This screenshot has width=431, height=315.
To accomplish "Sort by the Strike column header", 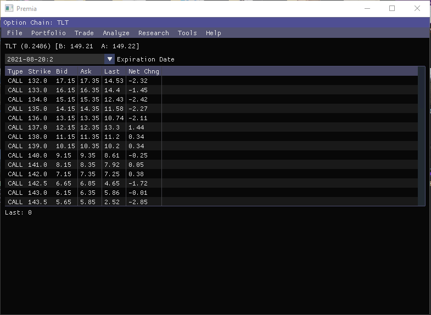I will (40, 71).
